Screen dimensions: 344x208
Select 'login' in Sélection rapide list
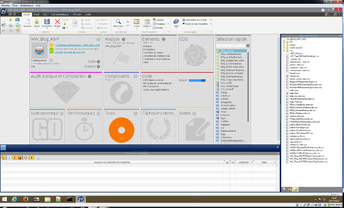click(x=223, y=118)
